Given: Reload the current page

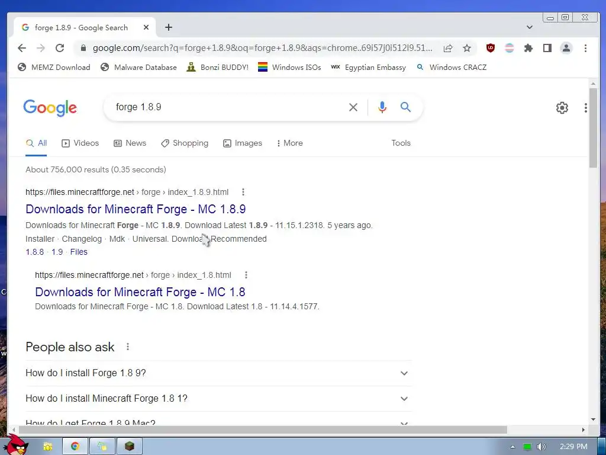Looking at the screenshot, I should click(x=60, y=48).
